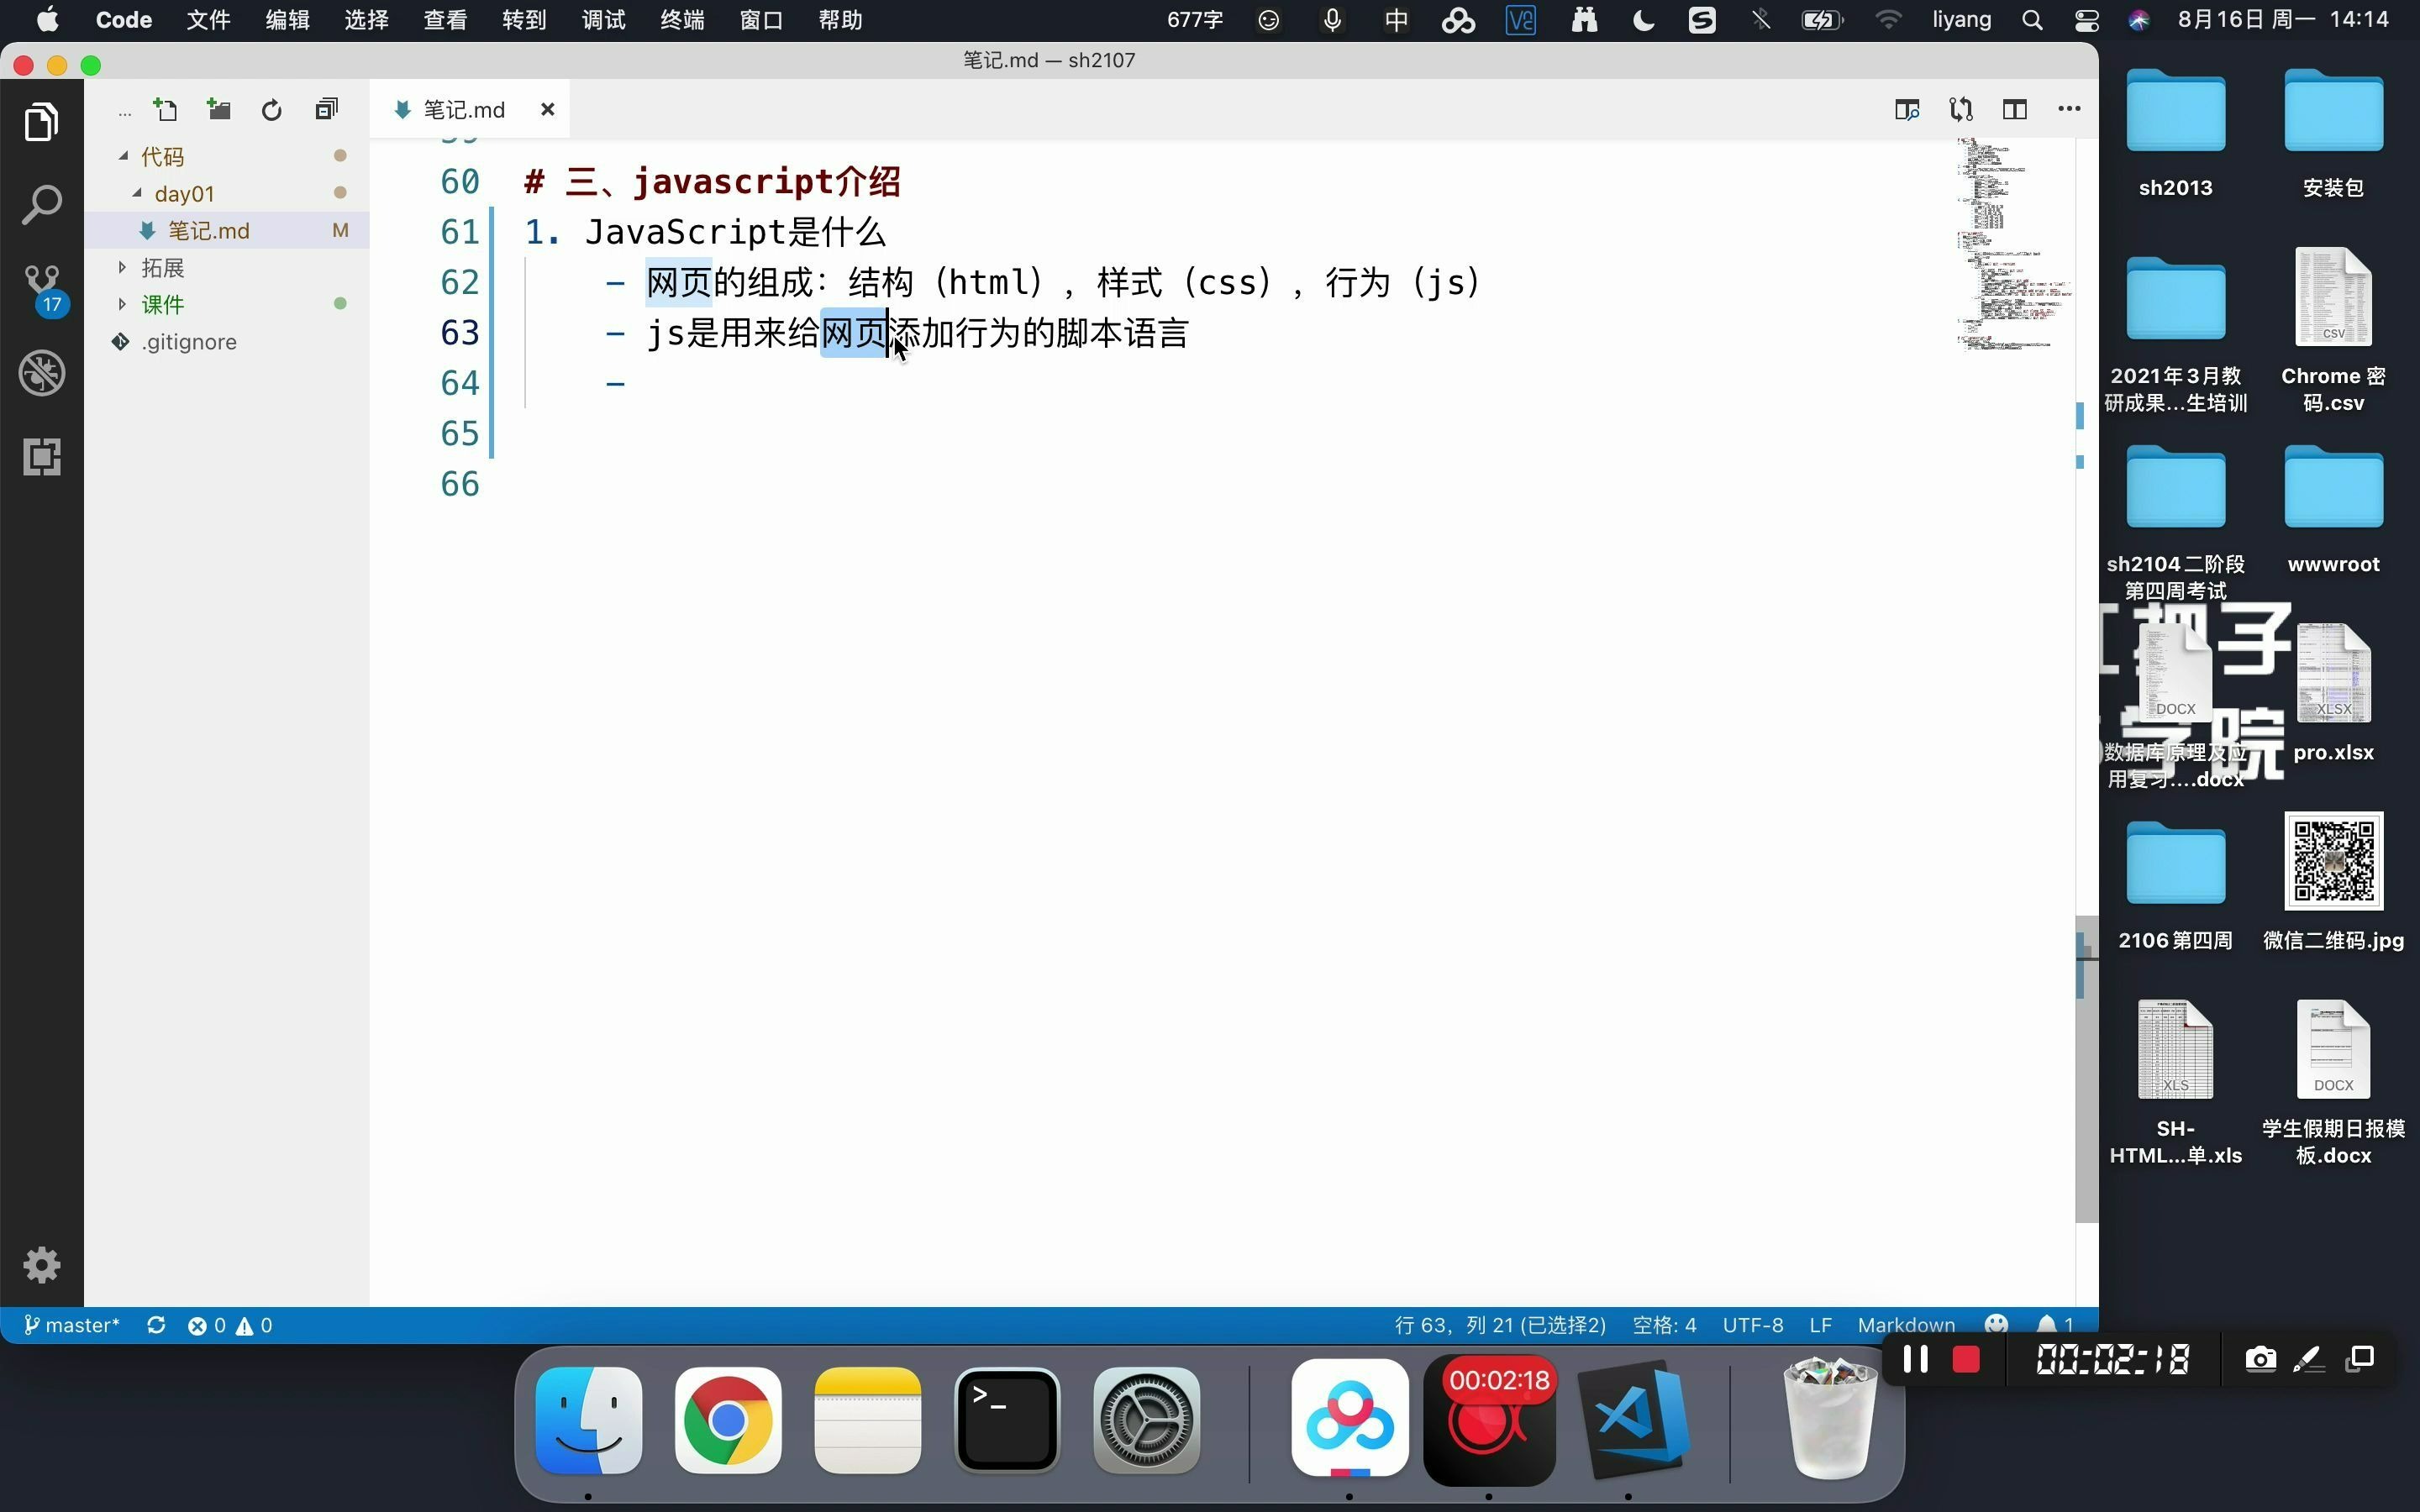Select the 笔记.md editor tab

click(x=463, y=109)
